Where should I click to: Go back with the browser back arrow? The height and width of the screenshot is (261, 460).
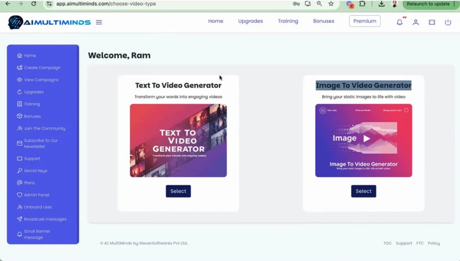click(8, 4)
